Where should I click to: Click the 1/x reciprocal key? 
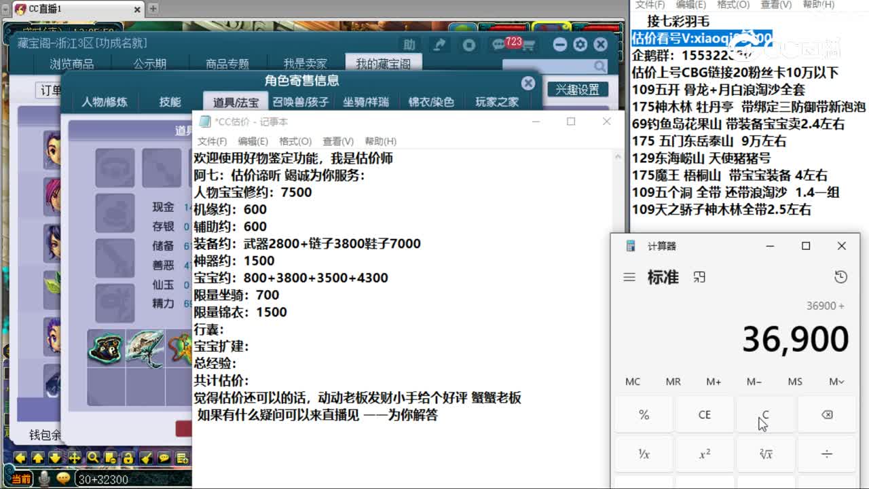[644, 454]
